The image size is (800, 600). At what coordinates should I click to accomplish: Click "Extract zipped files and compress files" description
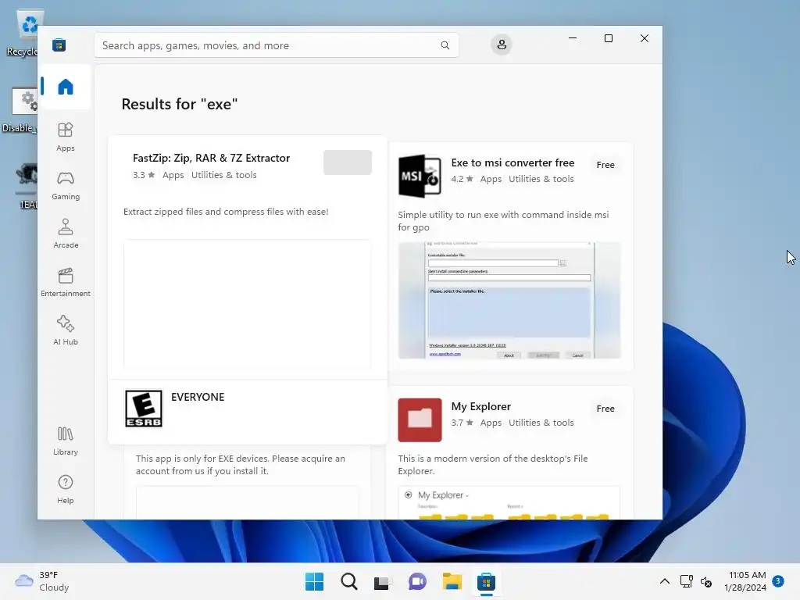click(226, 212)
